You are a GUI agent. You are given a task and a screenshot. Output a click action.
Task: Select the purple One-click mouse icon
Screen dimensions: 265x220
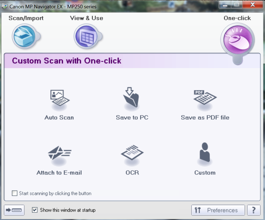(x=237, y=39)
